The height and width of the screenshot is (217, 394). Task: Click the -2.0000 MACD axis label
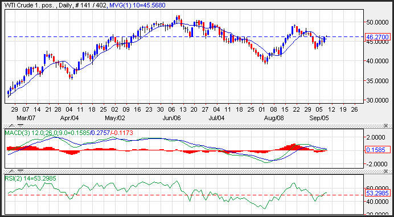click(377, 163)
